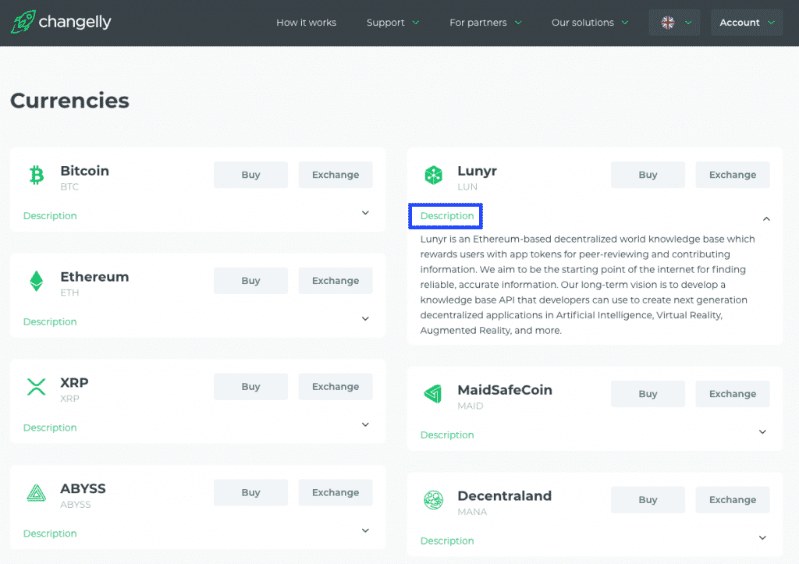Click the Decentraland Description link
Viewport: 799px width, 564px height.
click(x=447, y=541)
